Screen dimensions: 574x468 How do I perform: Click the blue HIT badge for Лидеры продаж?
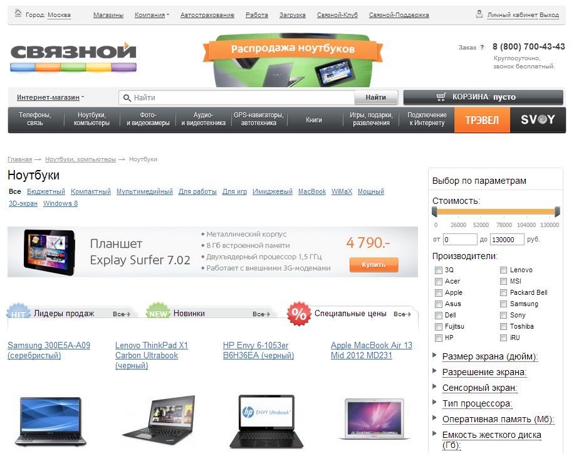tap(18, 312)
